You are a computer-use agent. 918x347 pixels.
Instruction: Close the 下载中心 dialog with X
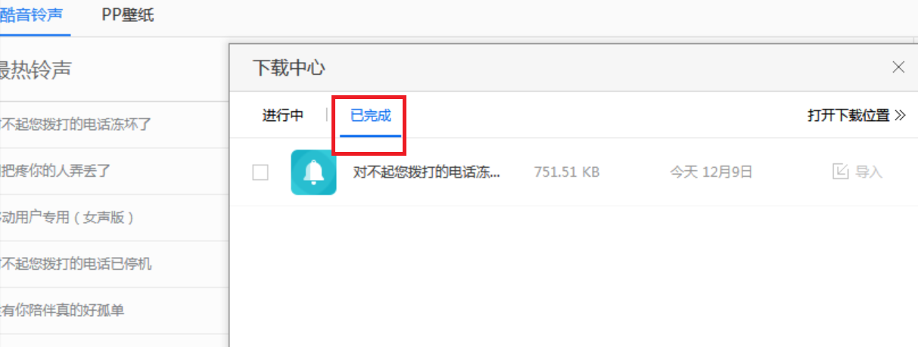point(898,67)
